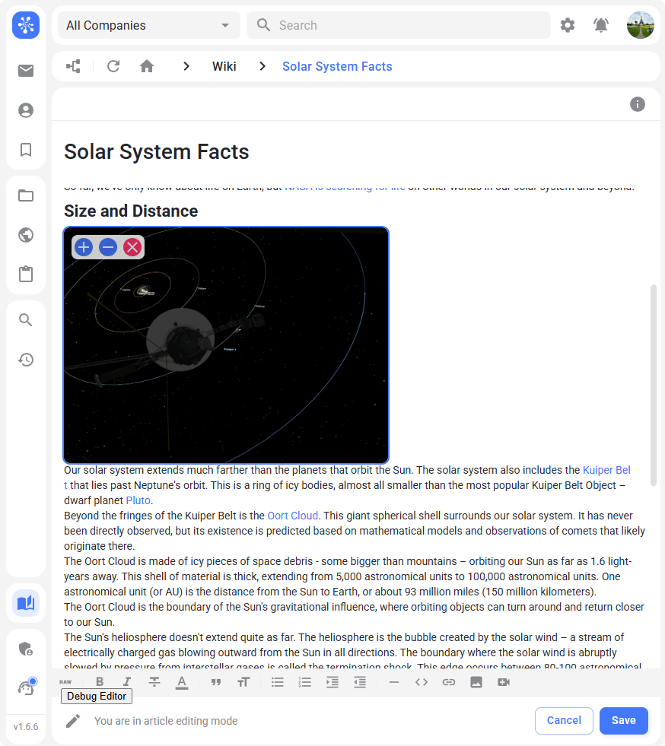
Task: Click the bold formatting icon
Action: coord(100,682)
